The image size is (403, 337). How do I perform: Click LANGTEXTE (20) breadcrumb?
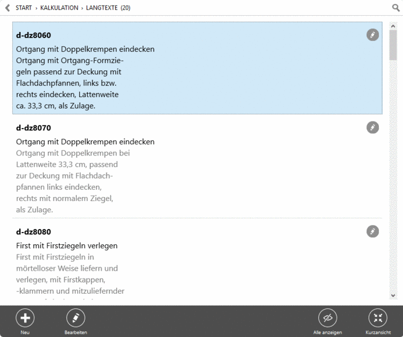(108, 8)
